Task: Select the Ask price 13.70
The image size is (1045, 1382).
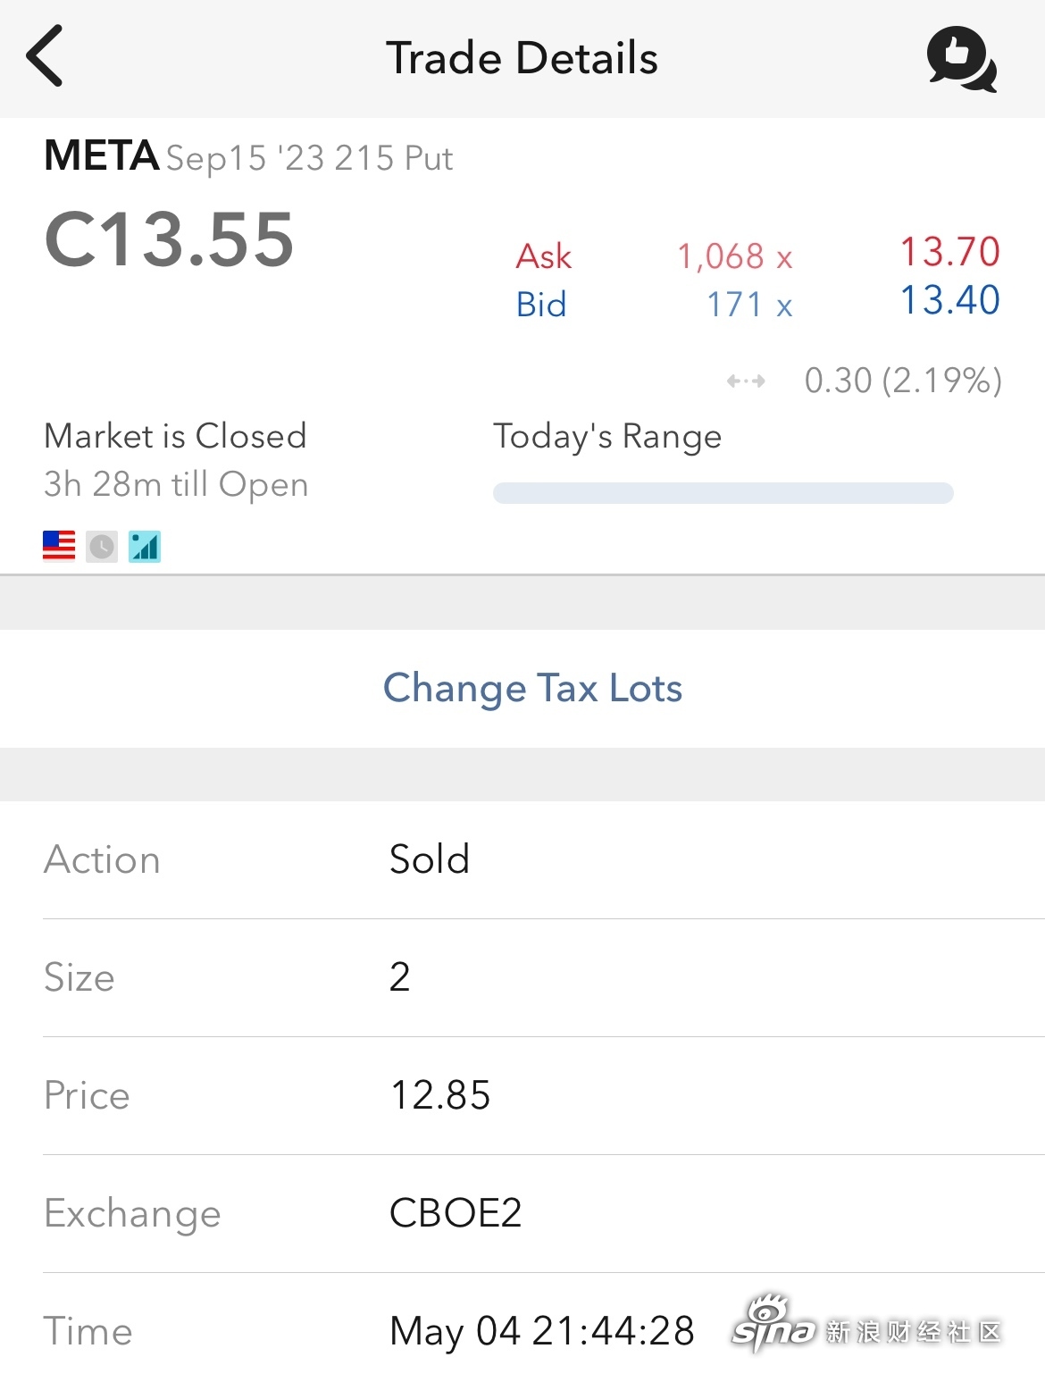Action: [x=949, y=252]
